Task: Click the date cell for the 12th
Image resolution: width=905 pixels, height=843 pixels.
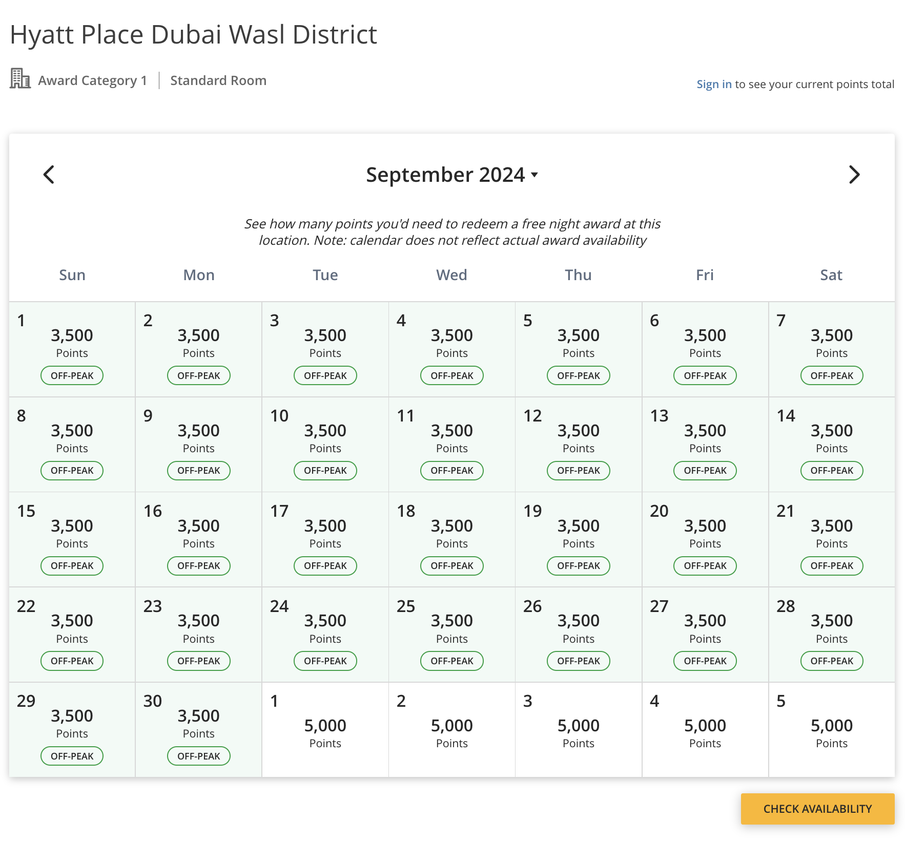Action: click(x=579, y=445)
